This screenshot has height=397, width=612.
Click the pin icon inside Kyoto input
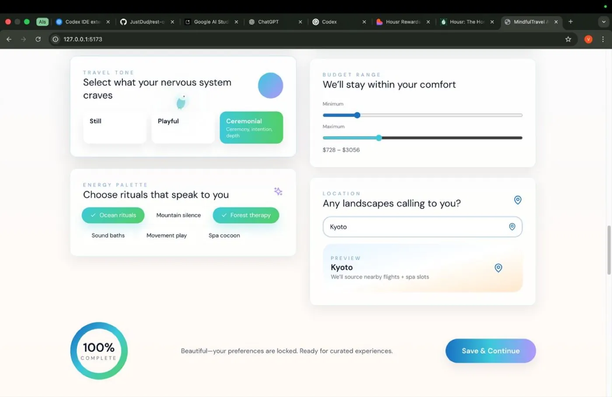(x=512, y=227)
